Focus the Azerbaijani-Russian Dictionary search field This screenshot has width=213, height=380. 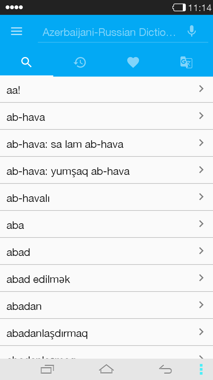[109, 32]
